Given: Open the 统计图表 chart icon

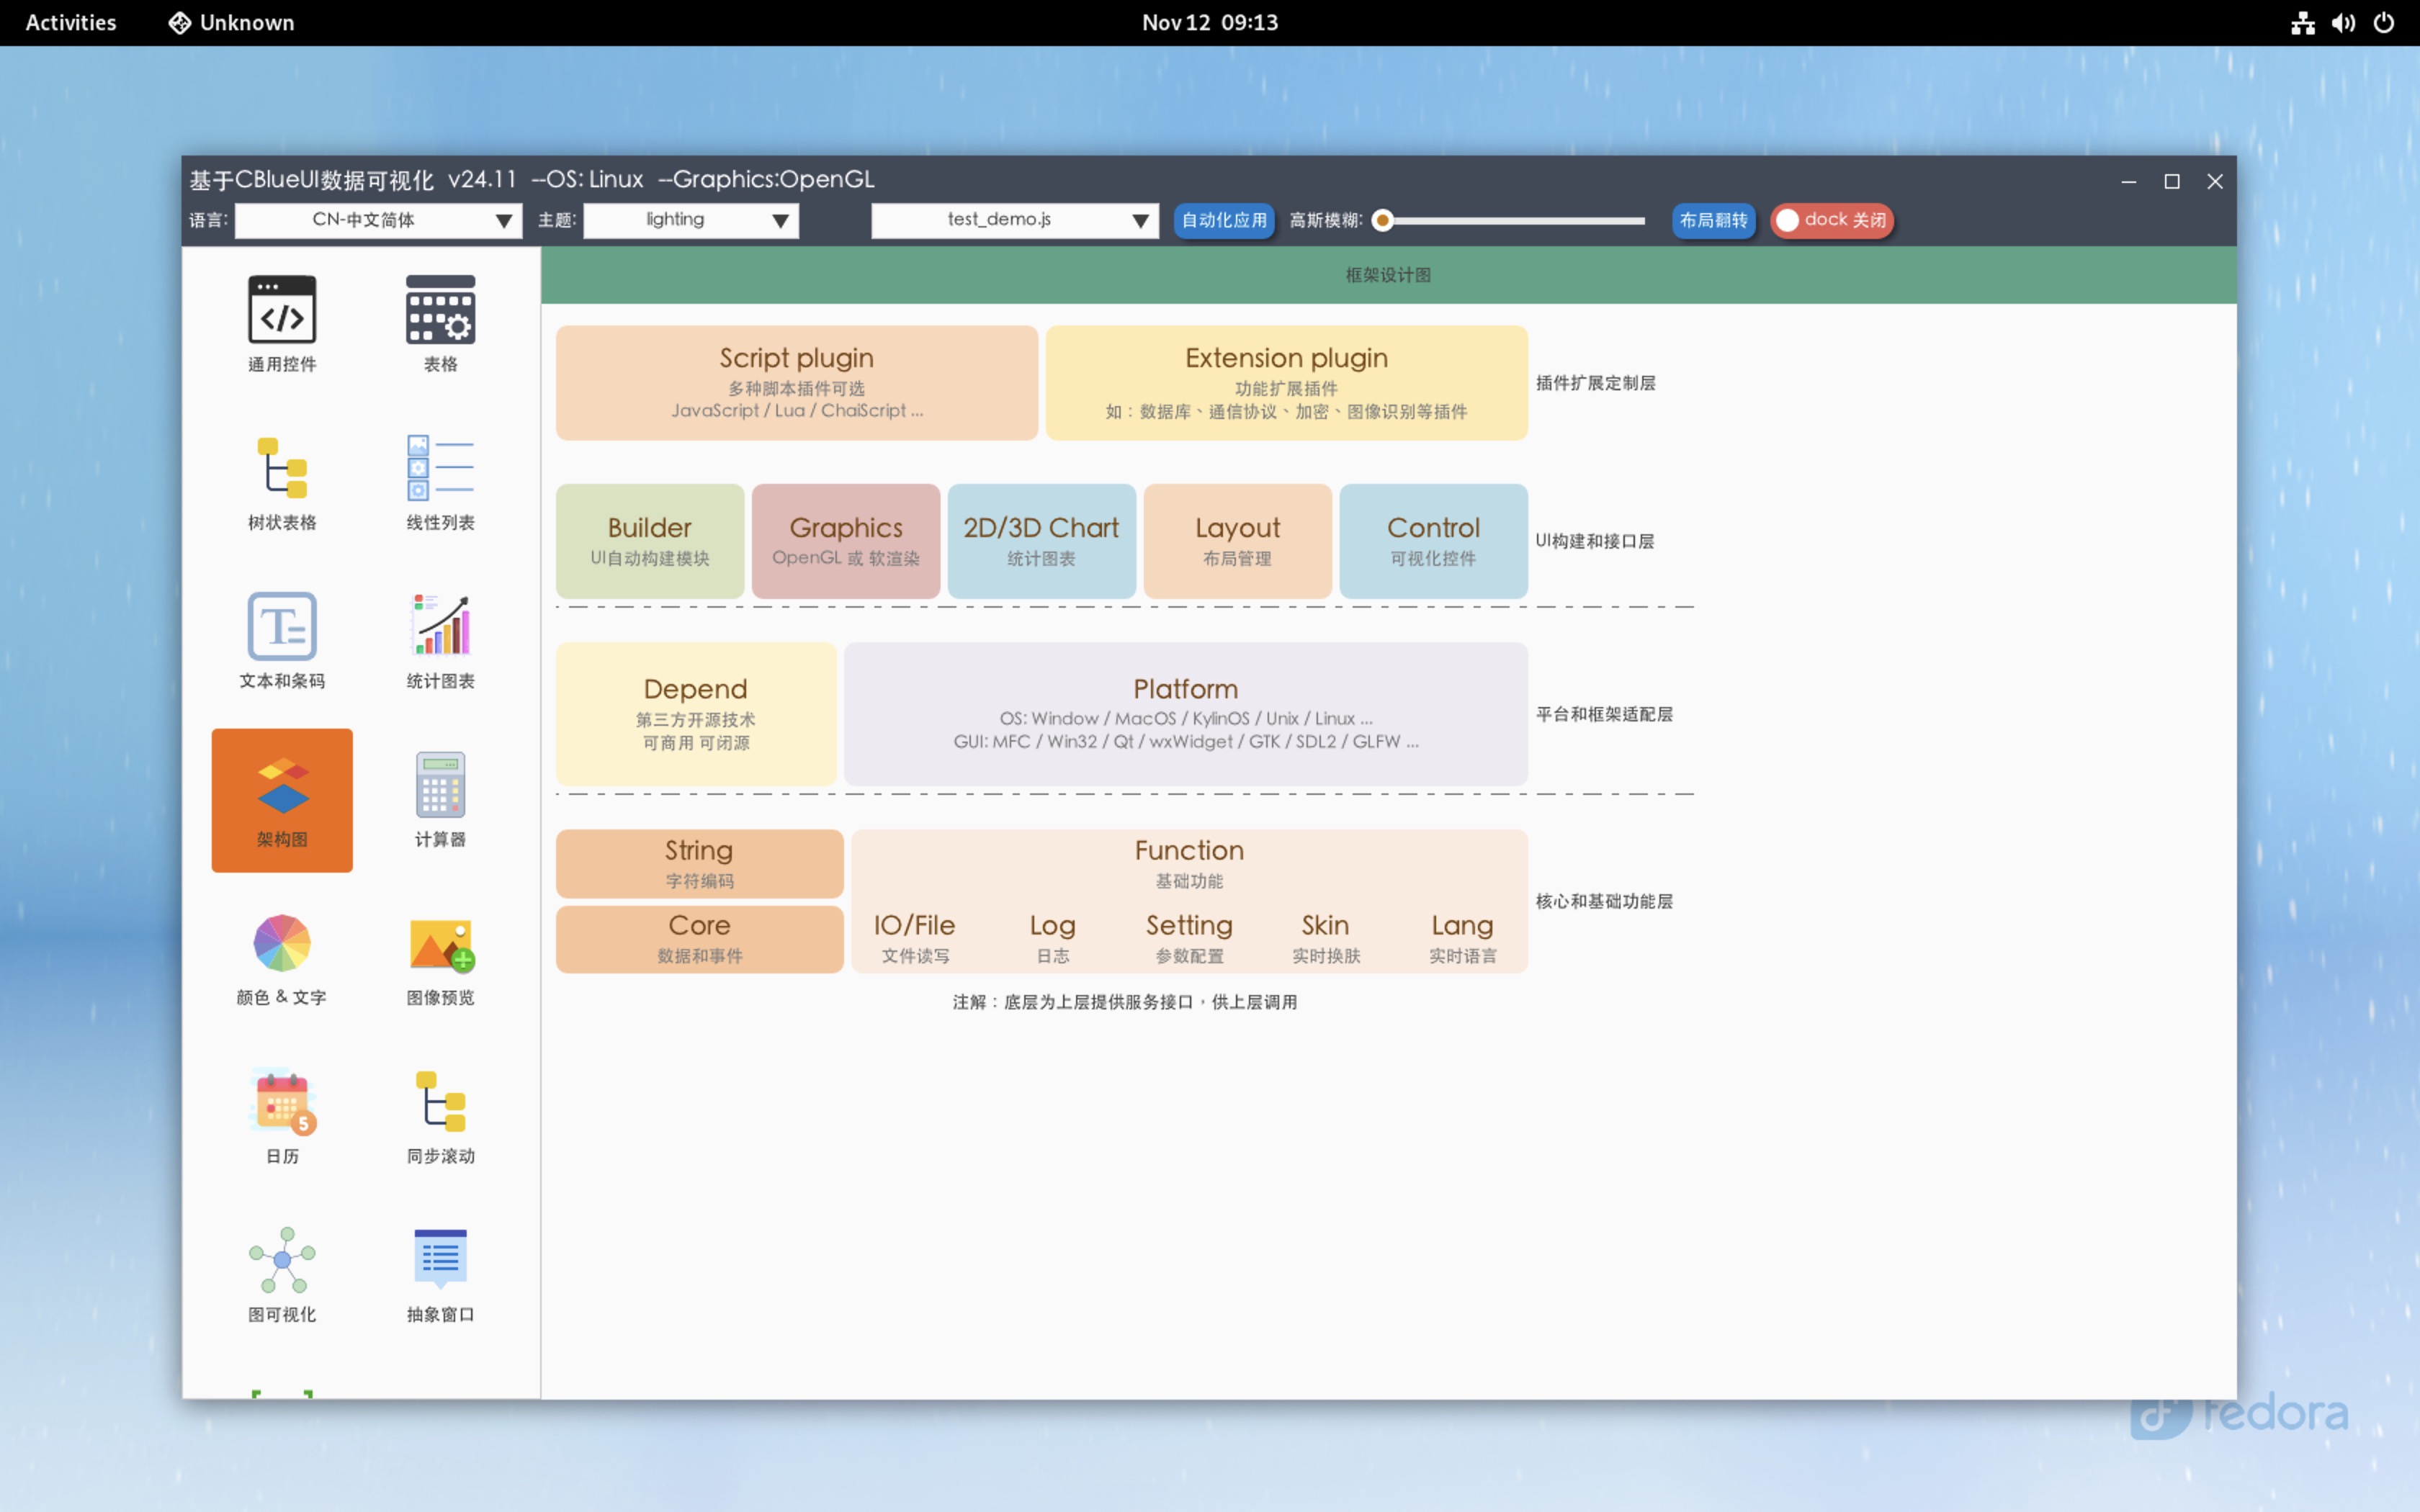Looking at the screenshot, I should pyautogui.click(x=440, y=626).
